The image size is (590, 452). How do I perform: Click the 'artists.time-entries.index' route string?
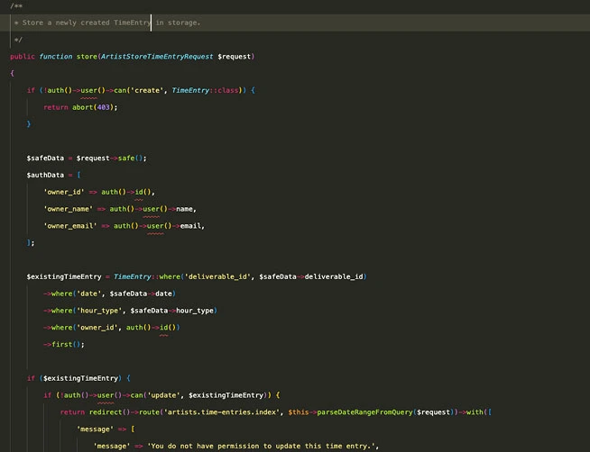click(222, 412)
